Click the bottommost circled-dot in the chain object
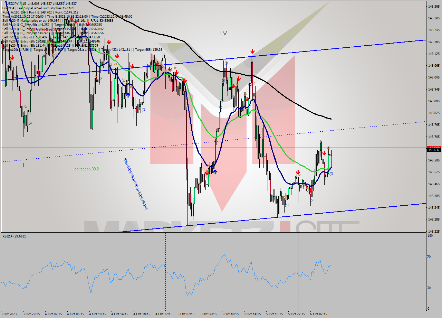 pos(146,209)
